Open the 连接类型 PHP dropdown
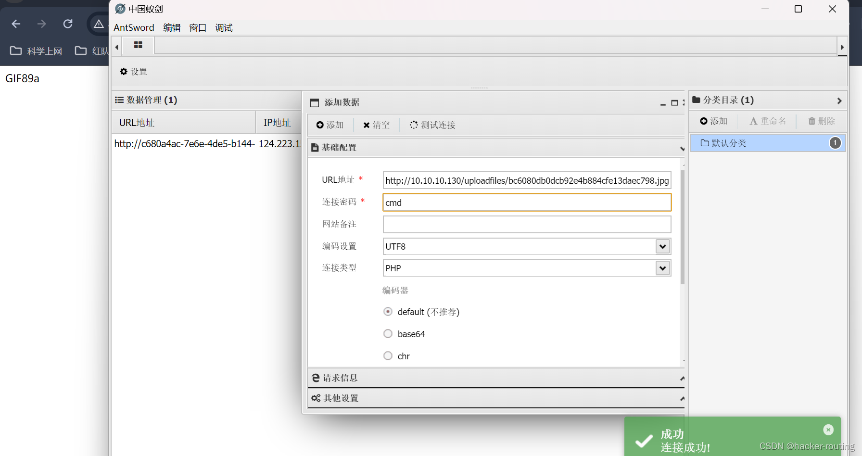This screenshot has height=456, width=862. point(662,268)
